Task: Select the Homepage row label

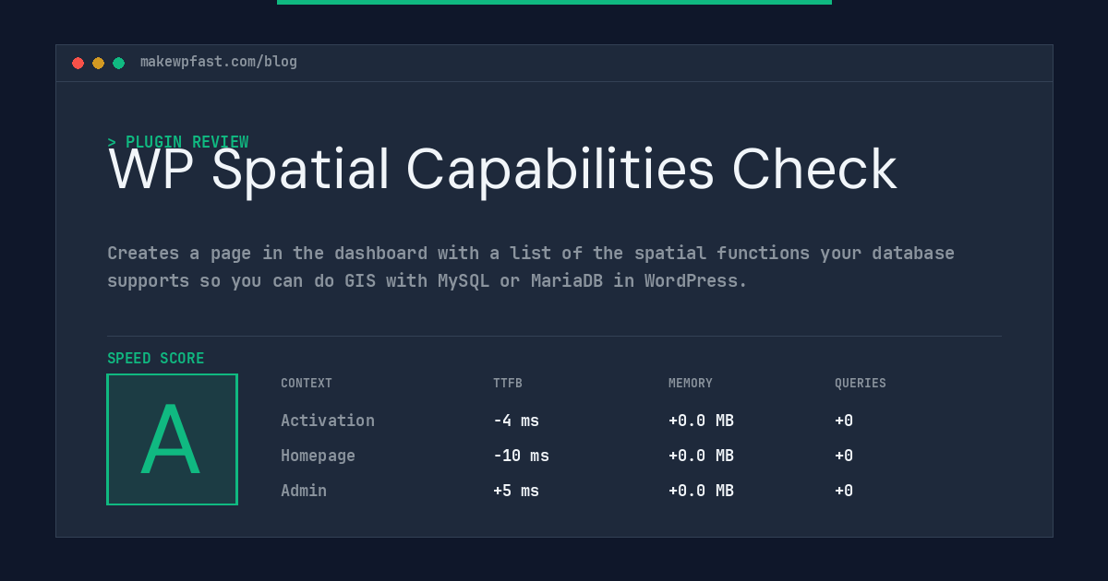Action: pyautogui.click(x=318, y=456)
